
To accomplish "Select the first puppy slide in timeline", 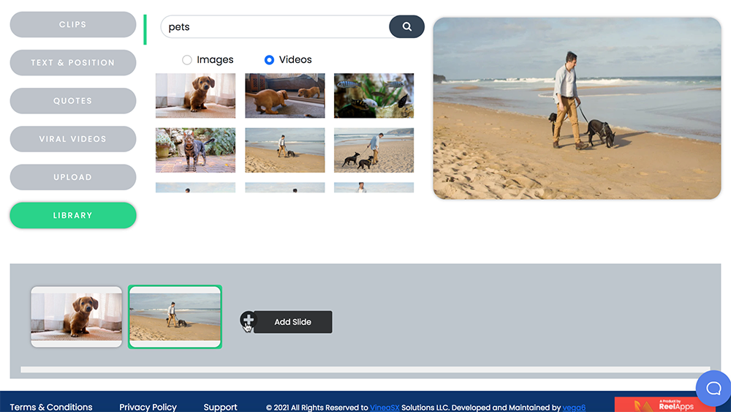I will pyautogui.click(x=76, y=317).
